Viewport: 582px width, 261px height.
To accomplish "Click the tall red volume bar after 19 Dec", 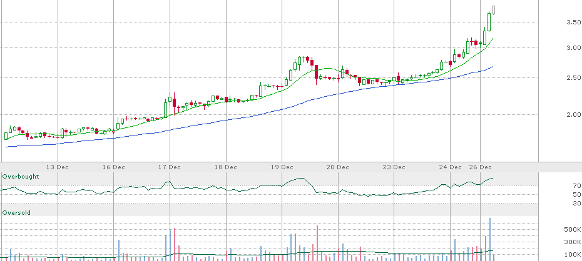I will coord(317,244).
